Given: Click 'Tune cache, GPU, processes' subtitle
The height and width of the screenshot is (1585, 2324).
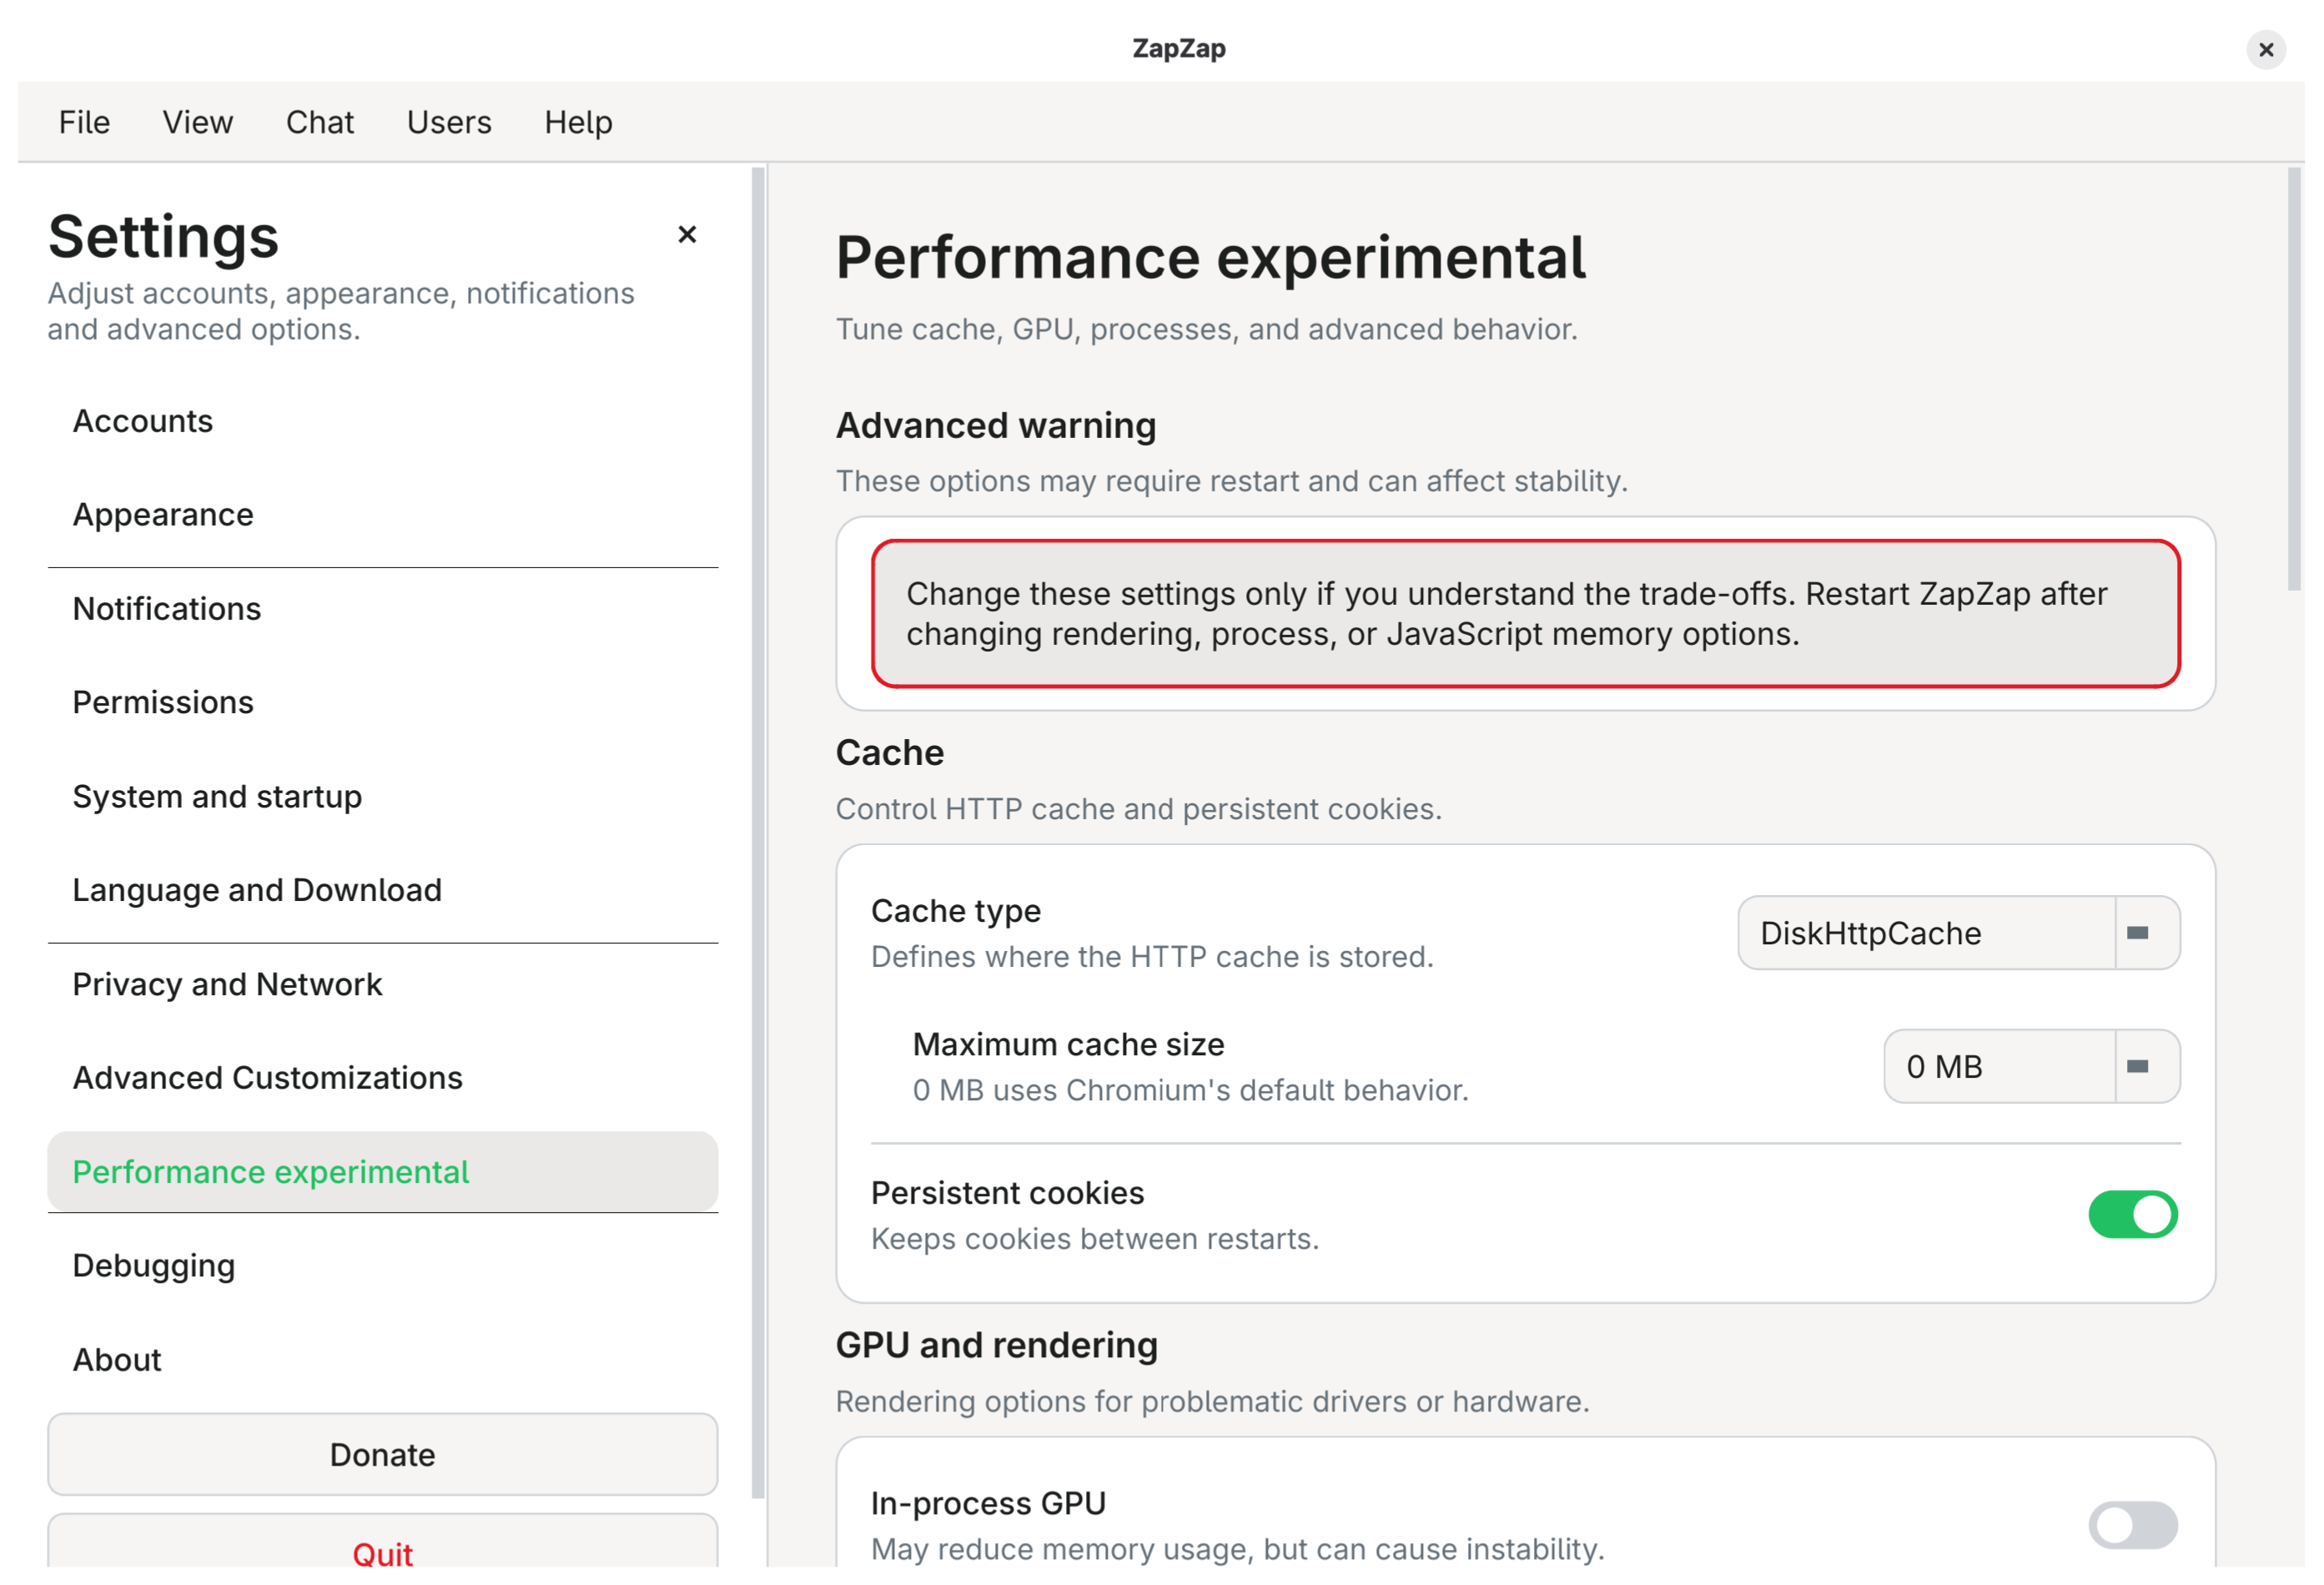Looking at the screenshot, I should click(1207, 329).
